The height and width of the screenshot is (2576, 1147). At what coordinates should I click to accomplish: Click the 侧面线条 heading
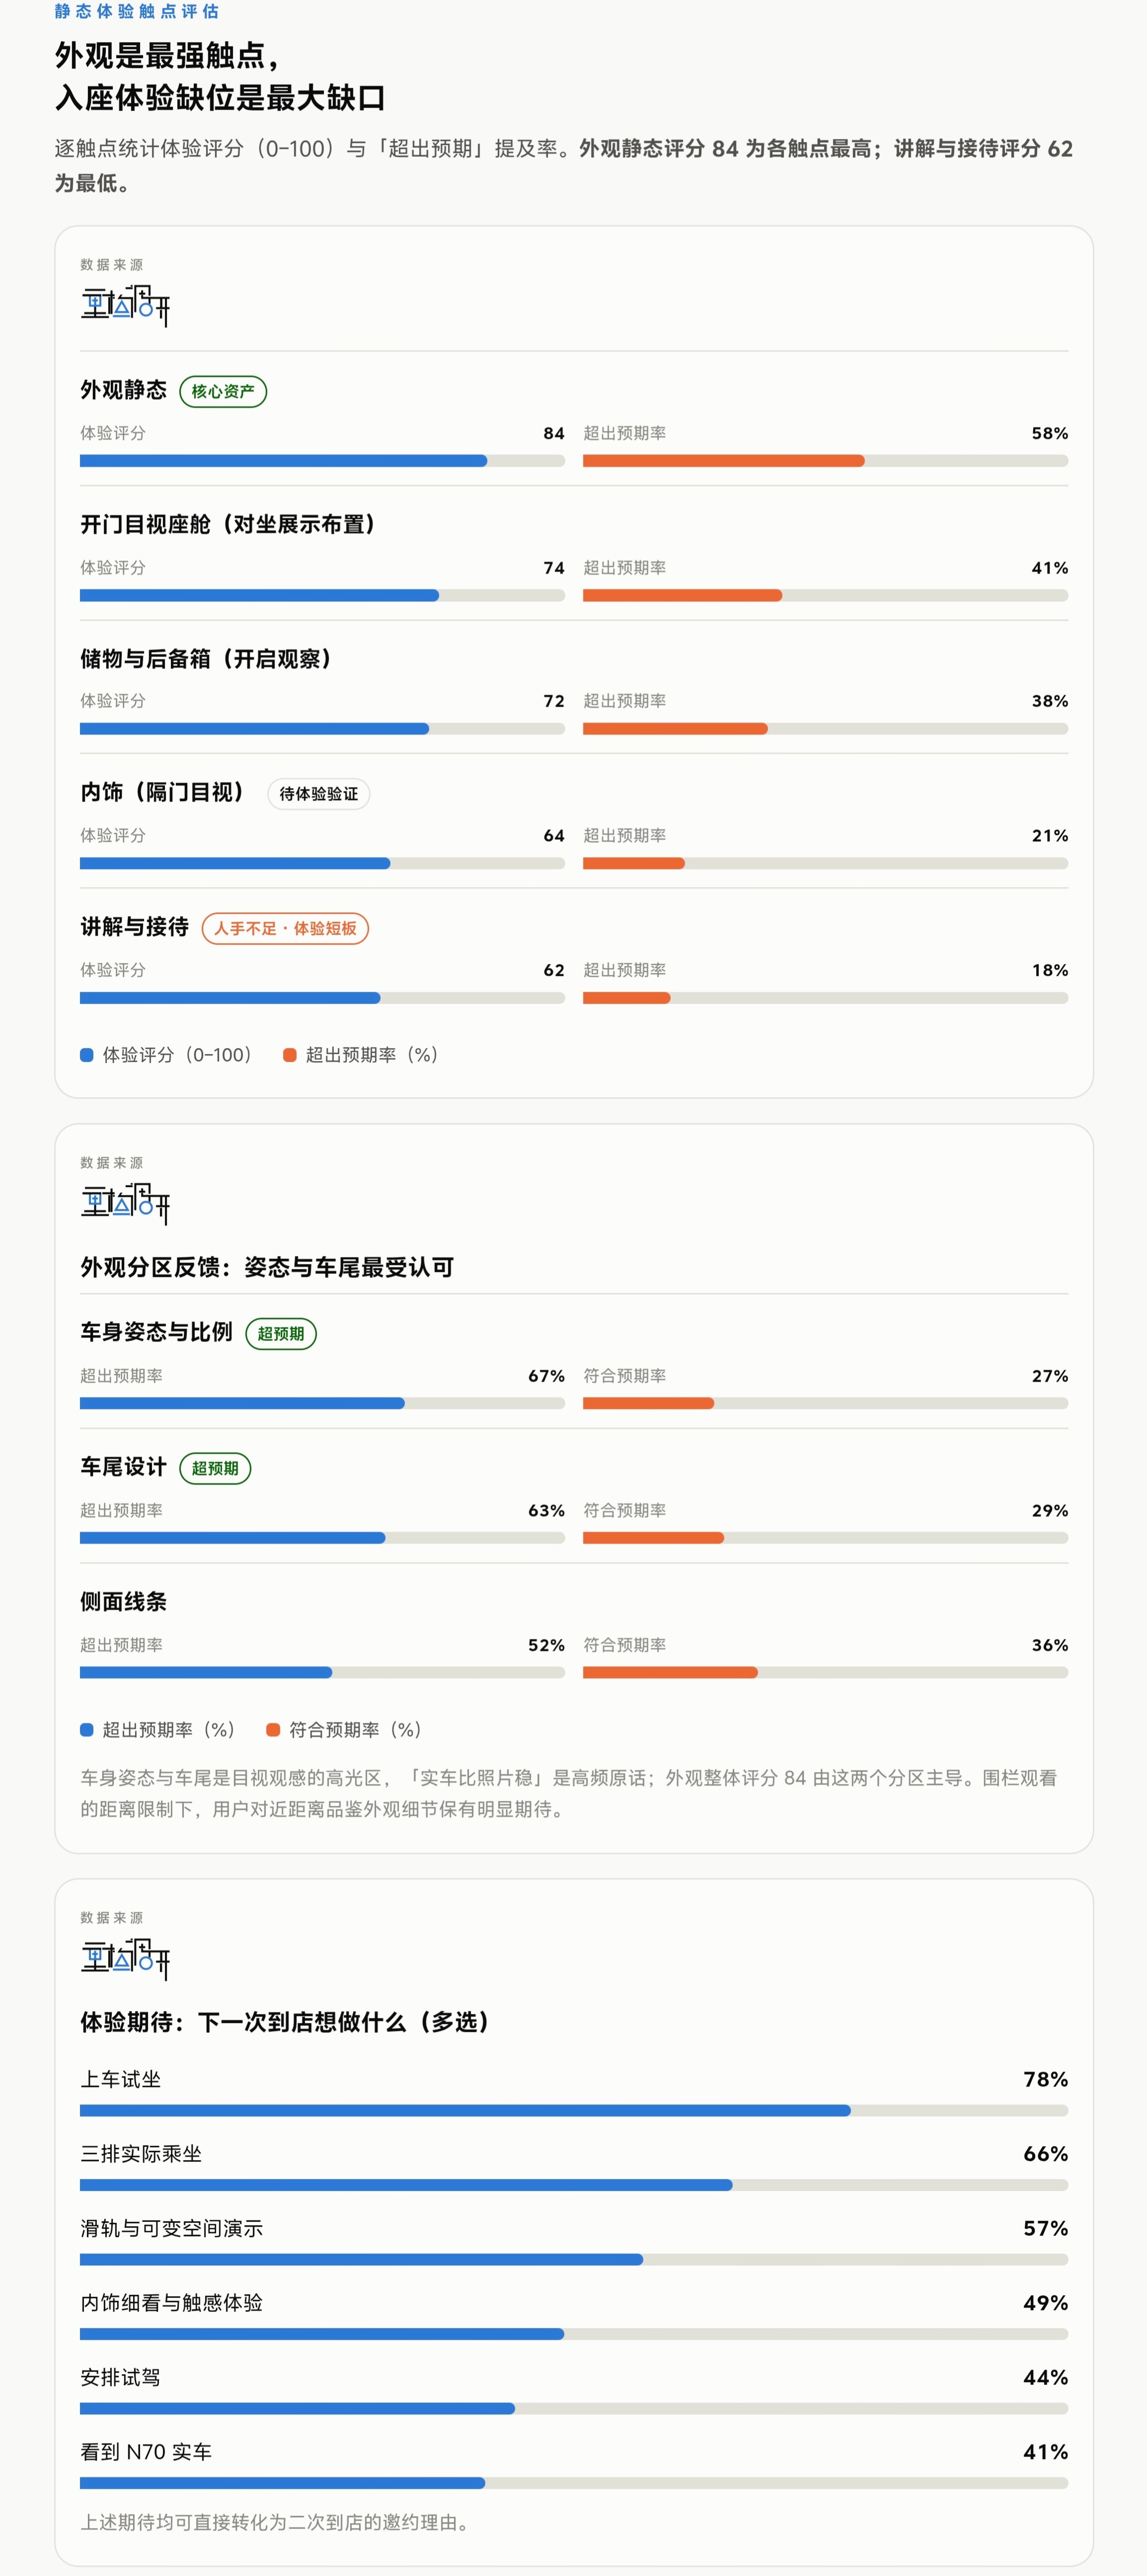124,1601
